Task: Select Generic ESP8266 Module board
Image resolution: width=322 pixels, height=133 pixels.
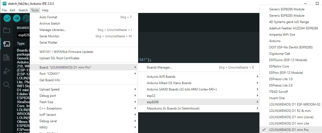Action: 287,9
